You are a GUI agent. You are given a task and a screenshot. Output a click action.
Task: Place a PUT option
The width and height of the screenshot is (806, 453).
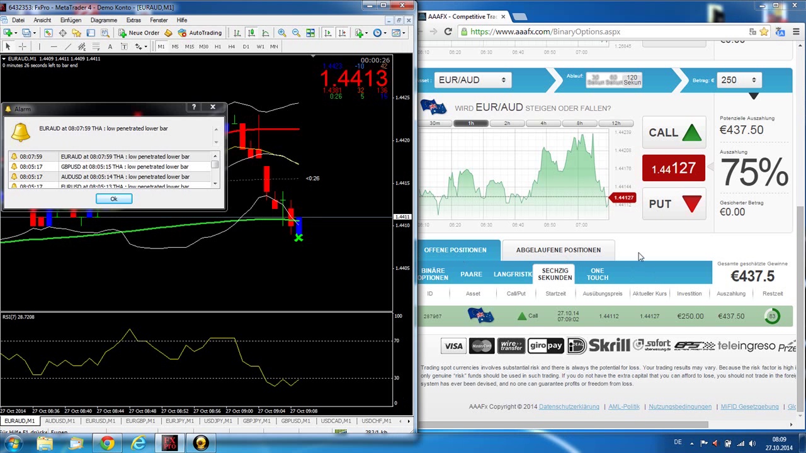674,204
